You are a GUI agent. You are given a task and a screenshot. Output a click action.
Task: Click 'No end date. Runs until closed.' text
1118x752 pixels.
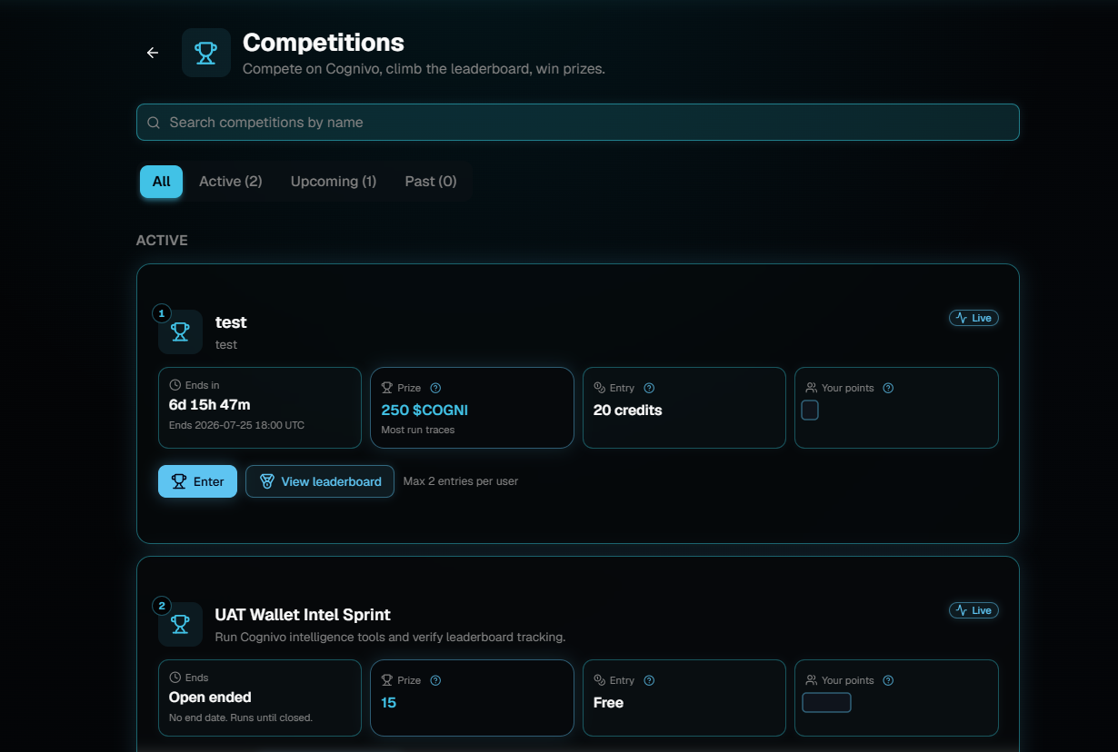point(241,717)
